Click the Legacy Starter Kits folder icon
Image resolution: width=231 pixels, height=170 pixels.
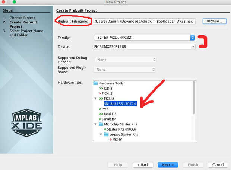[106, 134]
